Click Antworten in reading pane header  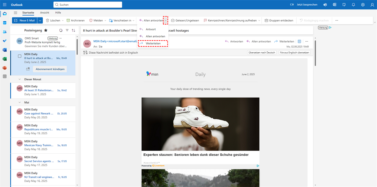pyautogui.click(x=234, y=41)
